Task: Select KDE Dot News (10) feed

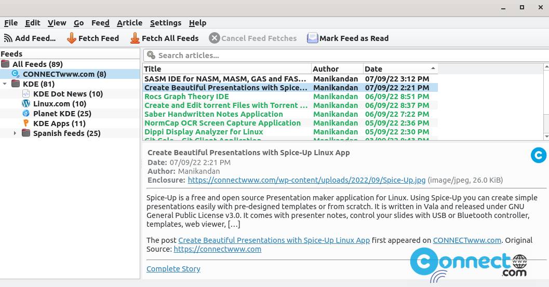Action: tap(68, 94)
